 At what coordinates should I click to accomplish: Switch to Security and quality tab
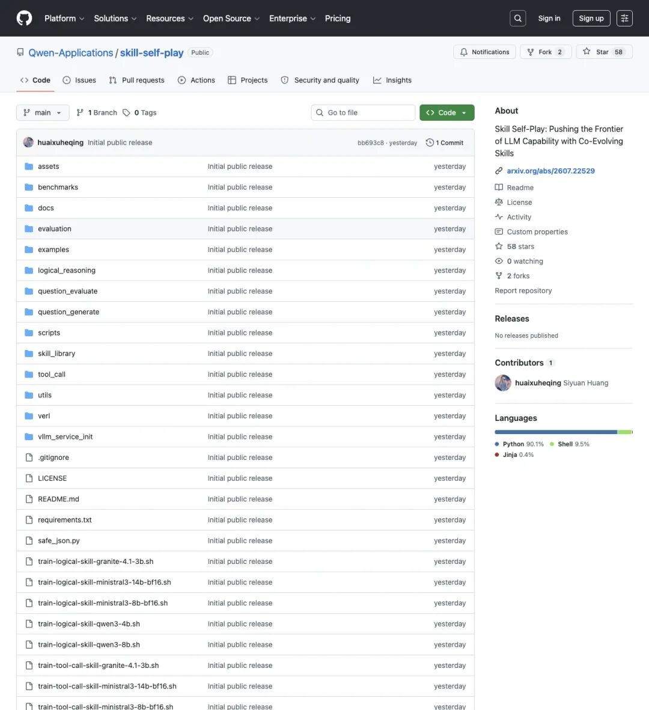(320, 80)
